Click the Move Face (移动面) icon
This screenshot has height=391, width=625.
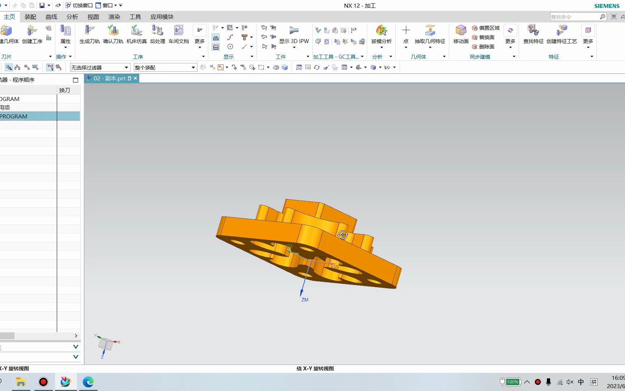click(461, 34)
